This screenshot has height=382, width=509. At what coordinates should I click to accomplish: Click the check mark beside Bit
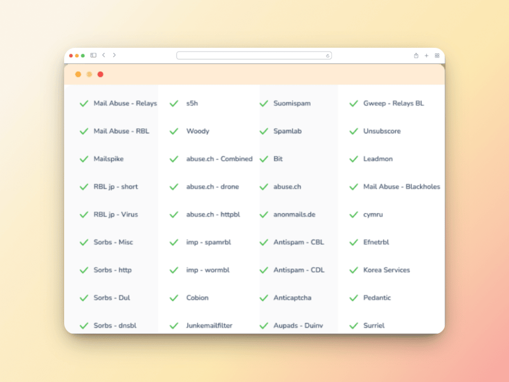(264, 159)
